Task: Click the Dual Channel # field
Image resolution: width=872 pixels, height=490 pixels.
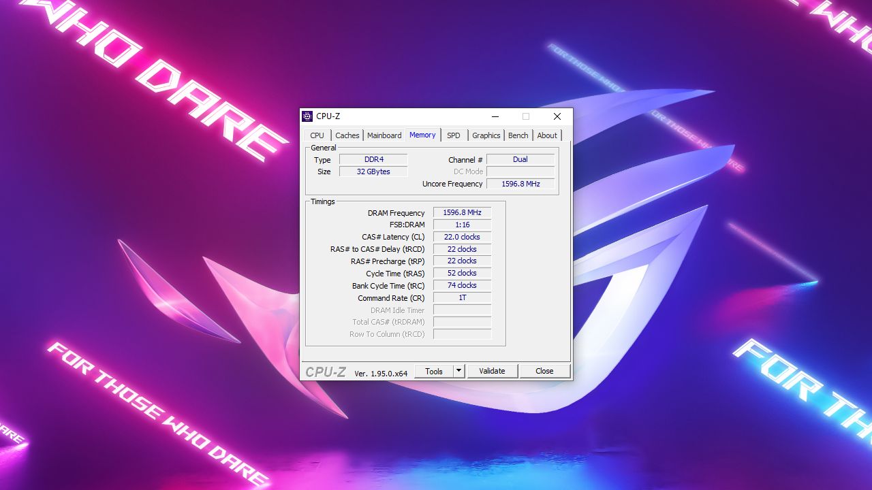Action: (x=520, y=159)
